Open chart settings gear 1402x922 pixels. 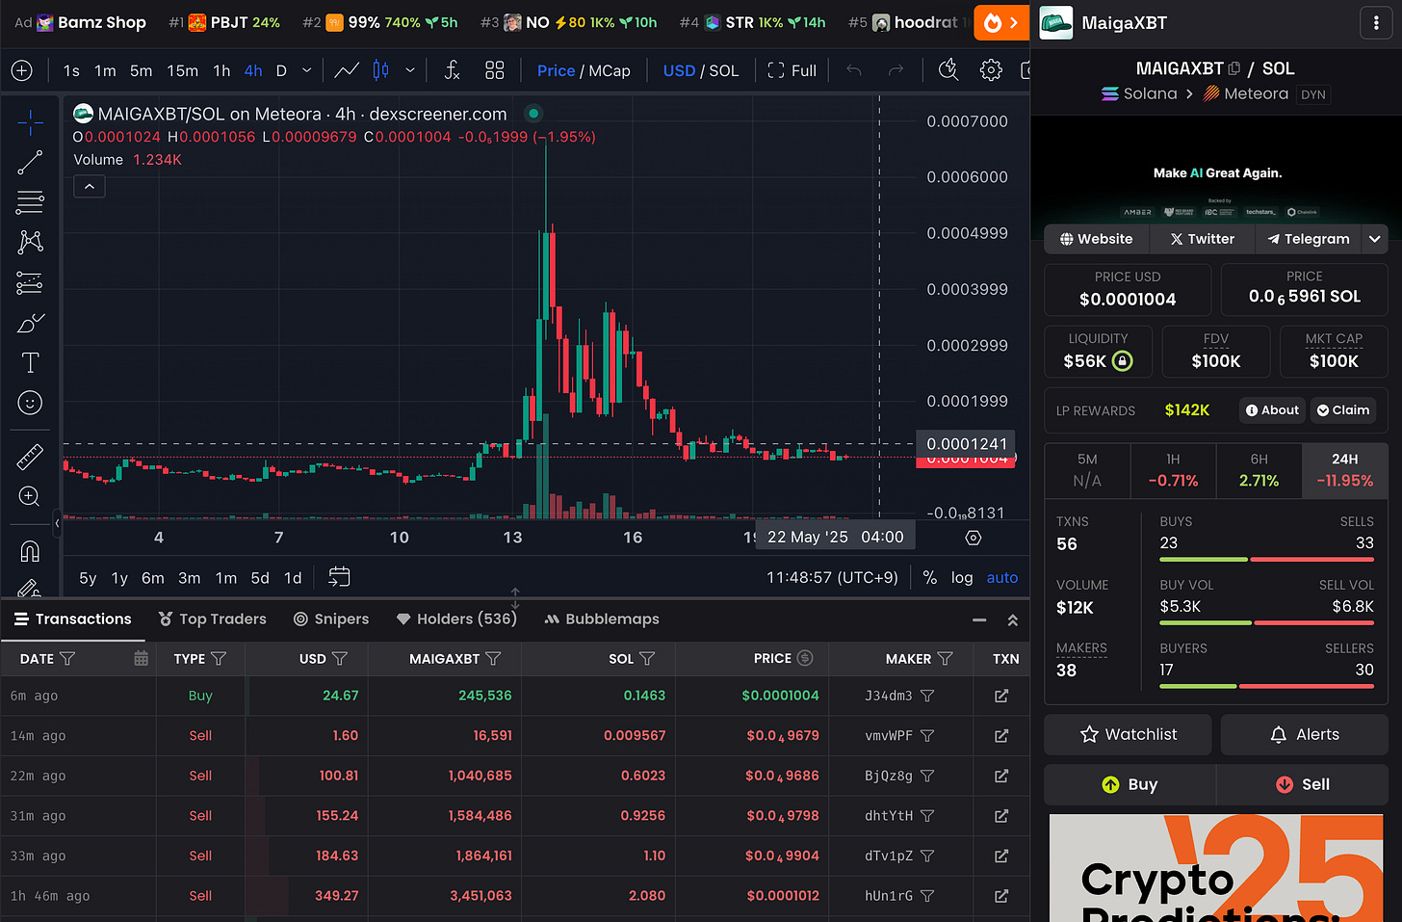[x=991, y=70]
